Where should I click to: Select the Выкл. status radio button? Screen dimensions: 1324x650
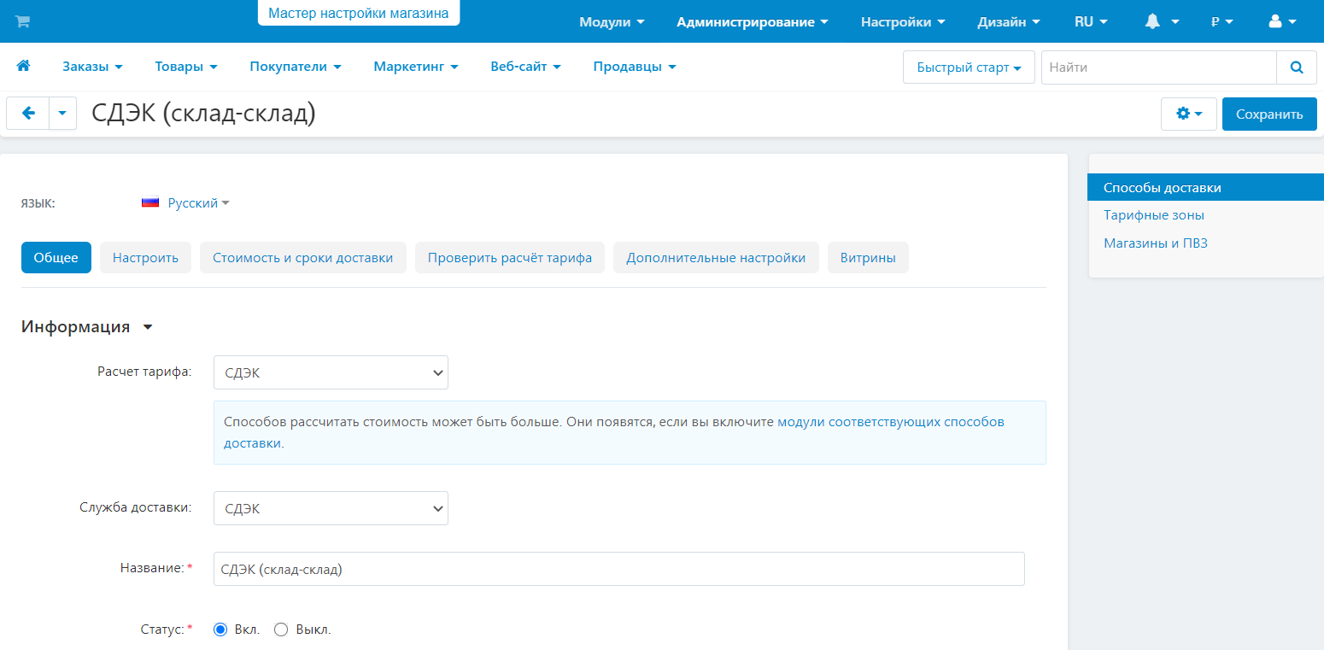281,630
